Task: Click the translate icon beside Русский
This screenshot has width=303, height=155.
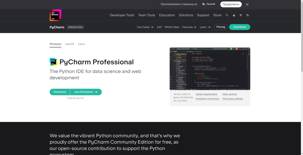Action: click(204, 4)
